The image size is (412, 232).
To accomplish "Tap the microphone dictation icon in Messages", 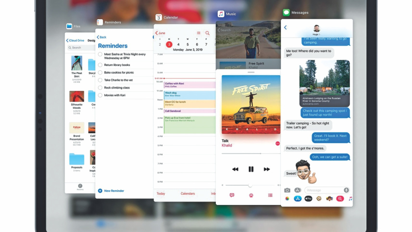I will [x=346, y=190].
